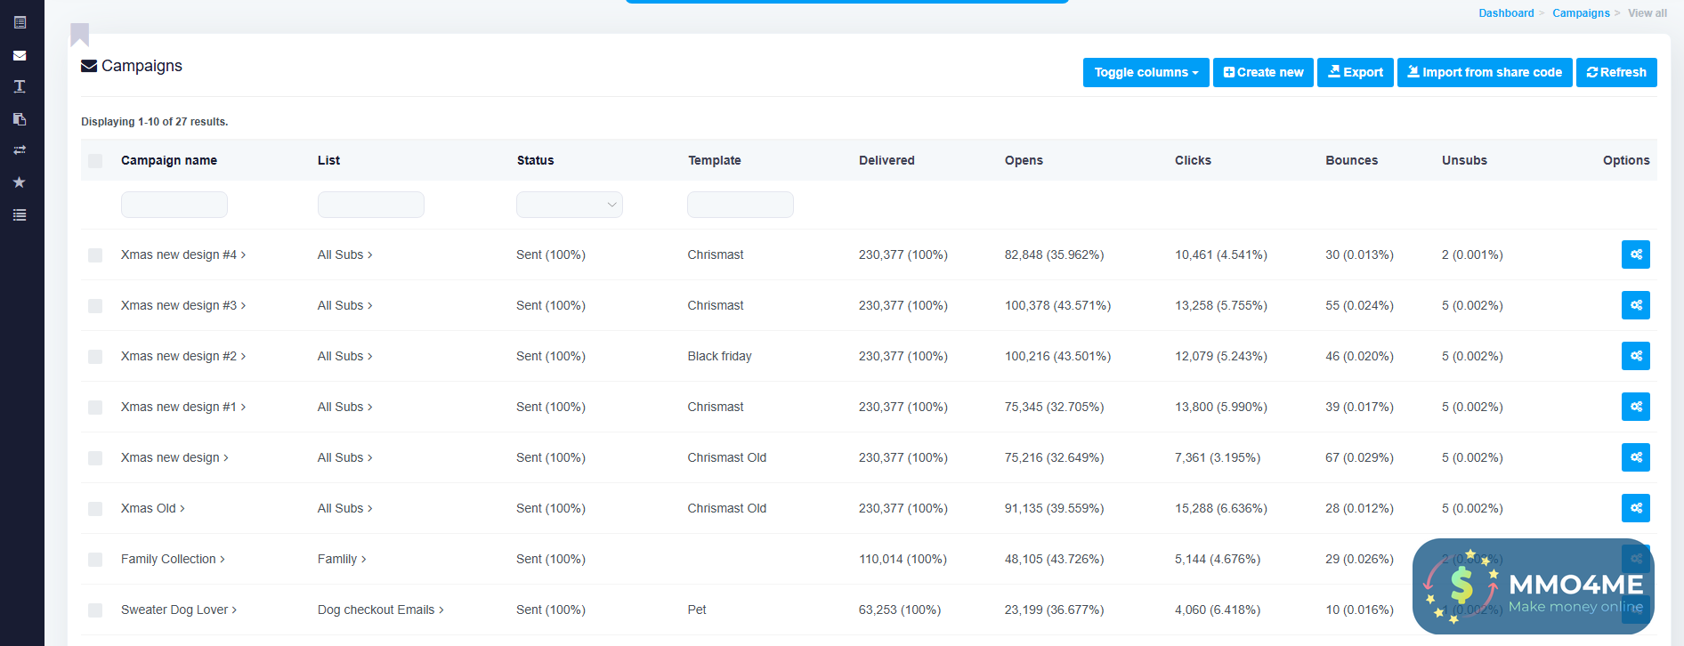Open the Xmas Old campaign

[153, 508]
